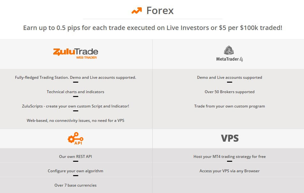
Task: Click the orange Forex arrow icon
Action: 137,11
